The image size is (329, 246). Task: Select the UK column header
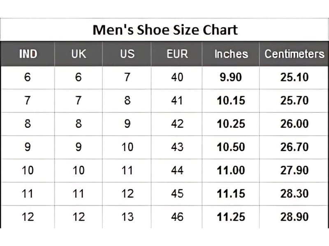[x=79, y=54]
